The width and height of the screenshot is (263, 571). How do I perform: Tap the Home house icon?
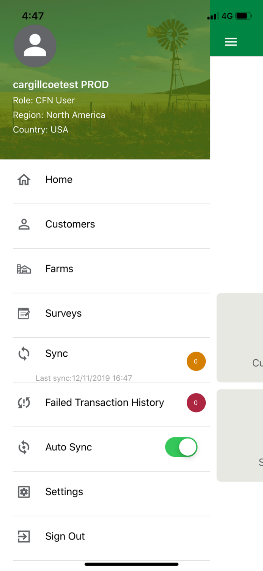tap(24, 180)
